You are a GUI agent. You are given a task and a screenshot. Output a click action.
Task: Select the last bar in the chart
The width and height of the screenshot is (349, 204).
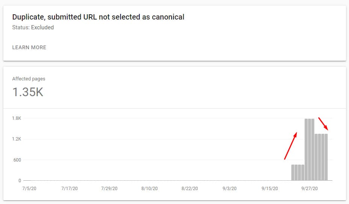point(326,157)
